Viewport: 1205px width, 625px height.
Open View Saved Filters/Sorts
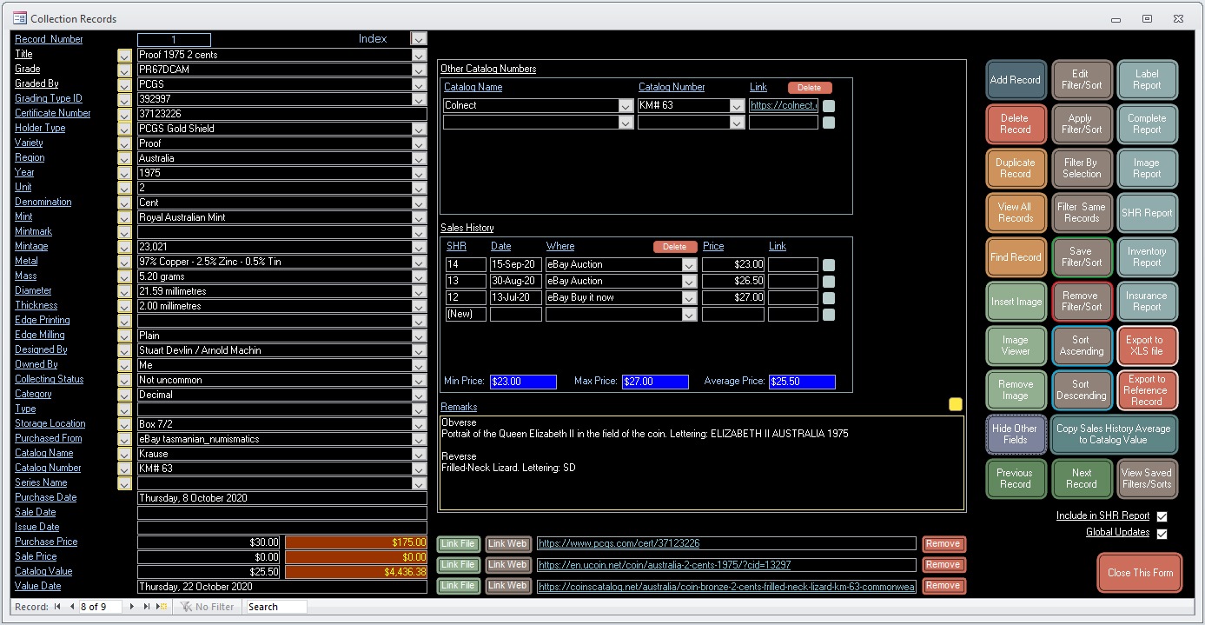[1147, 479]
